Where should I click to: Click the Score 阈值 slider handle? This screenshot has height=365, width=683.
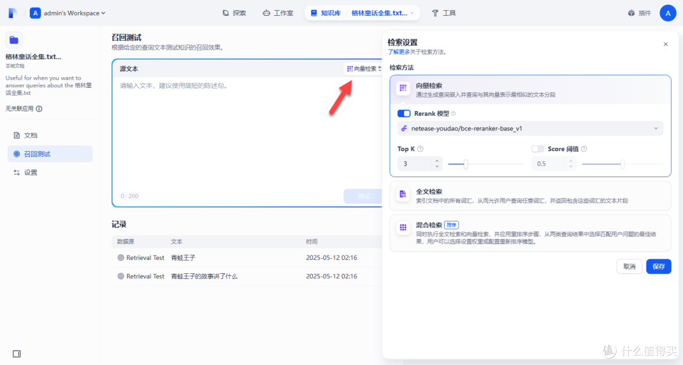point(622,164)
